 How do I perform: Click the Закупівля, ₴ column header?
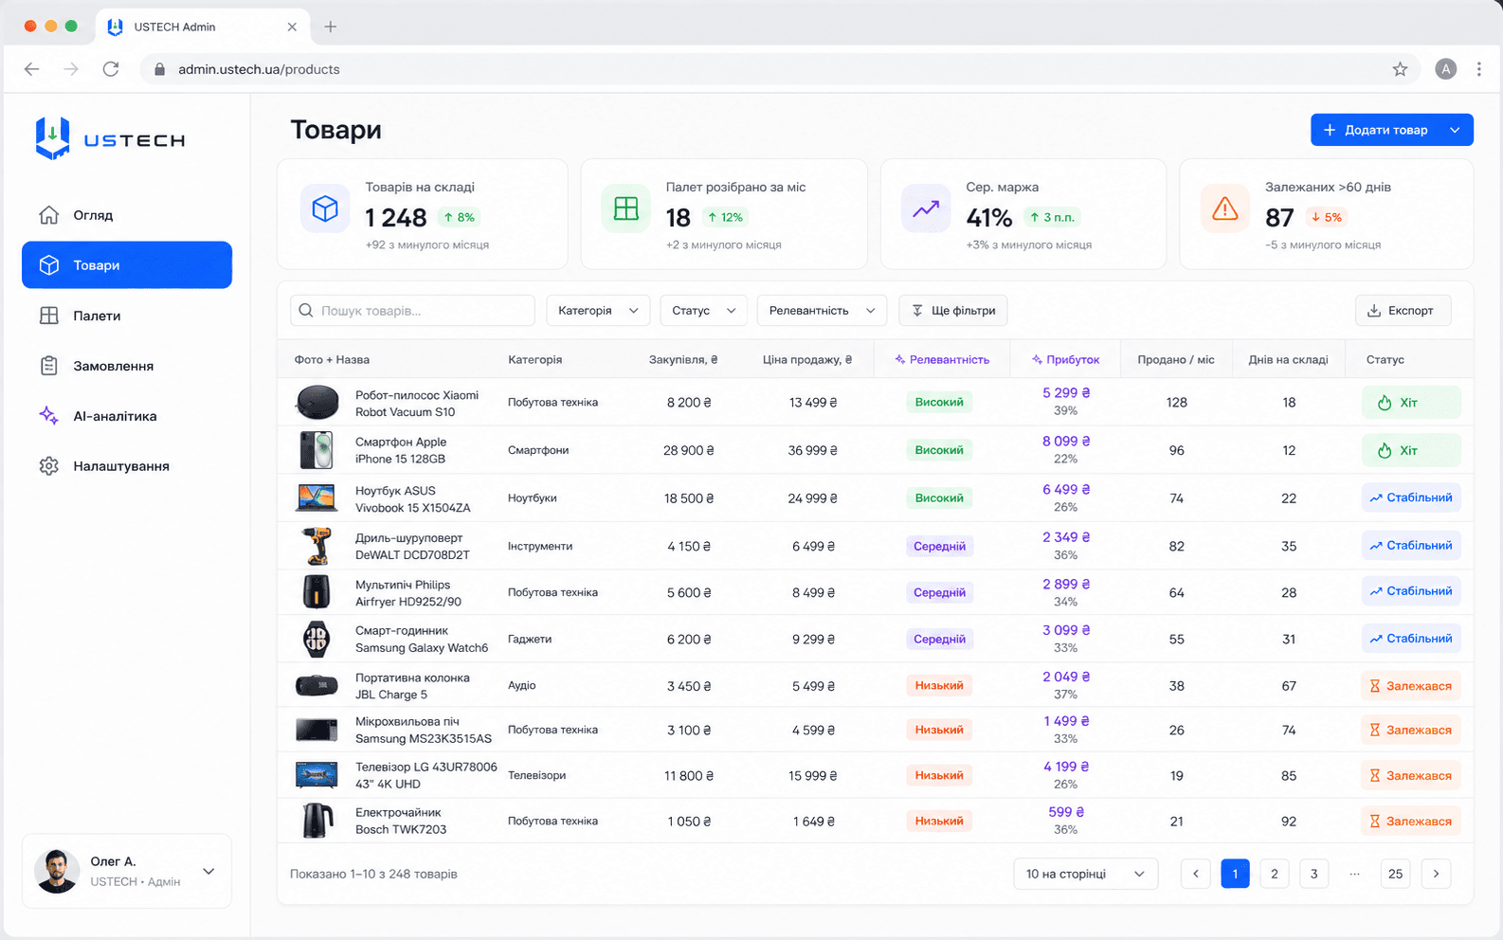683,360
